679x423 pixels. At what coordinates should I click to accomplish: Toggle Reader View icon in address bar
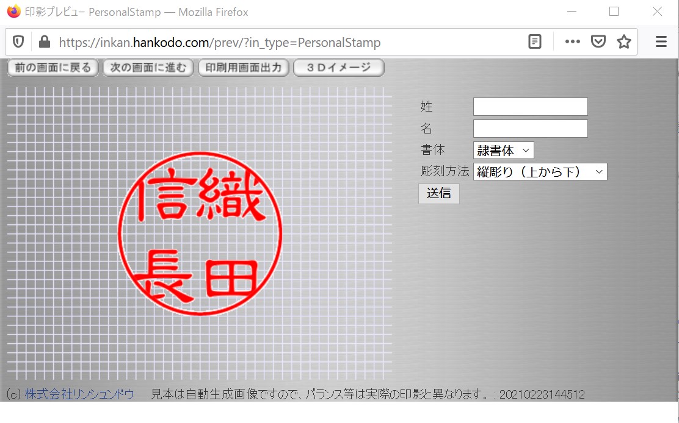535,42
